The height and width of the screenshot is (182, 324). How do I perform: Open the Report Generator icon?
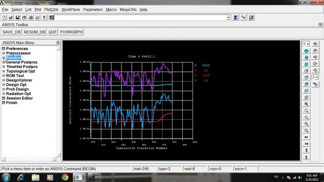(37, 18)
